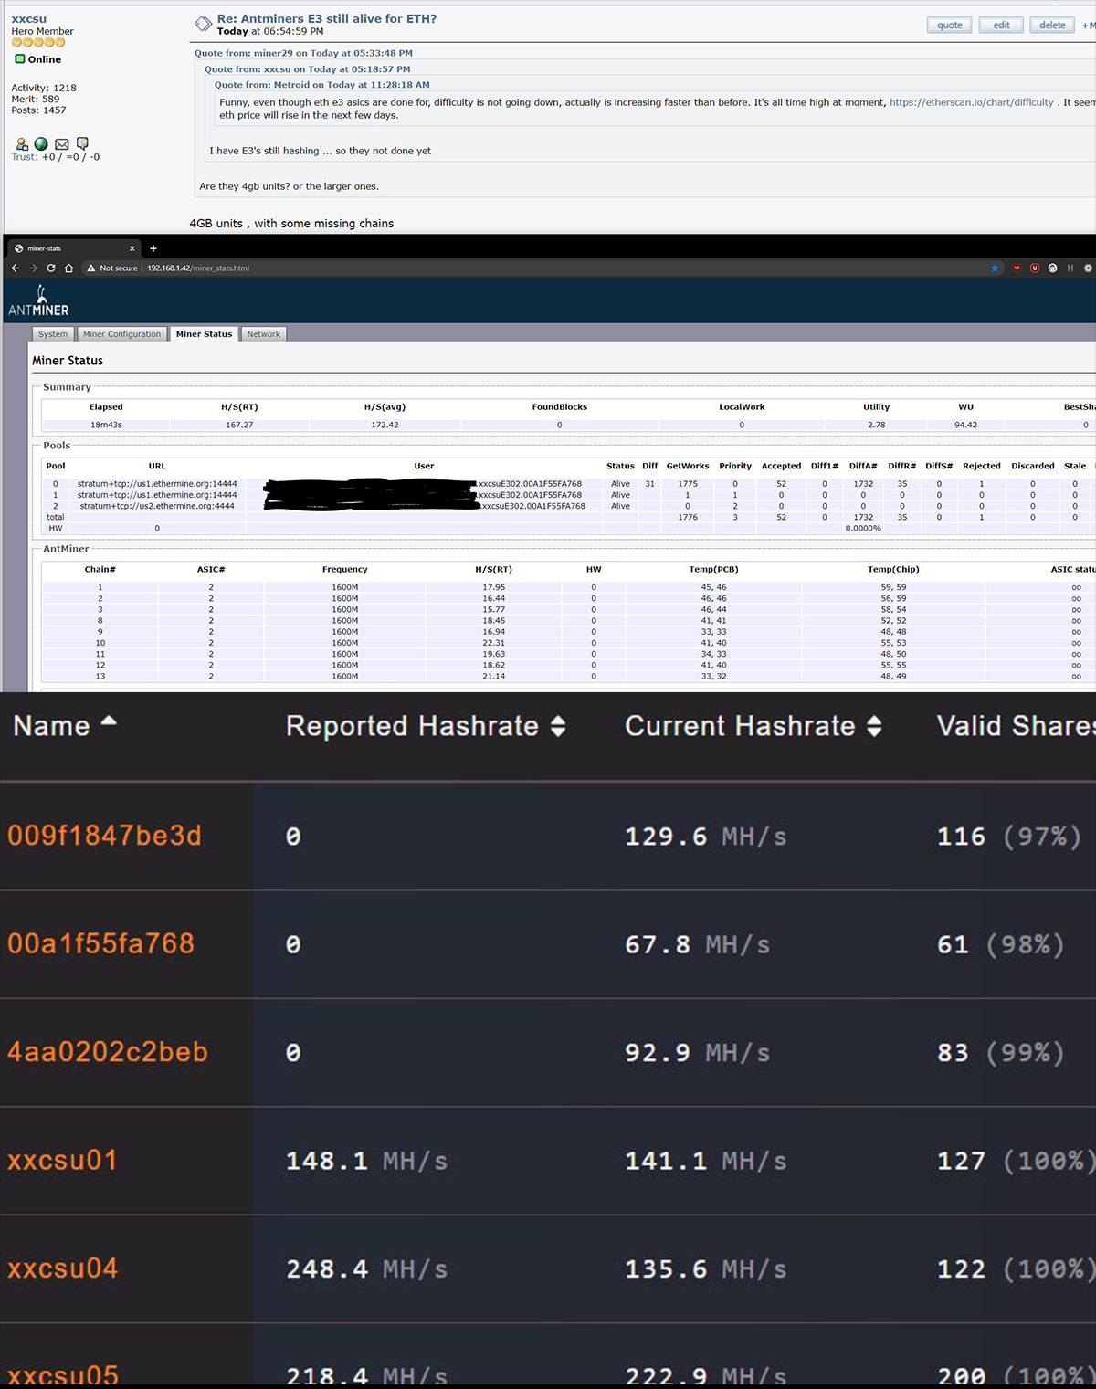Sort by Reported Hashrate arrows
The height and width of the screenshot is (1389, 1096).
(558, 726)
